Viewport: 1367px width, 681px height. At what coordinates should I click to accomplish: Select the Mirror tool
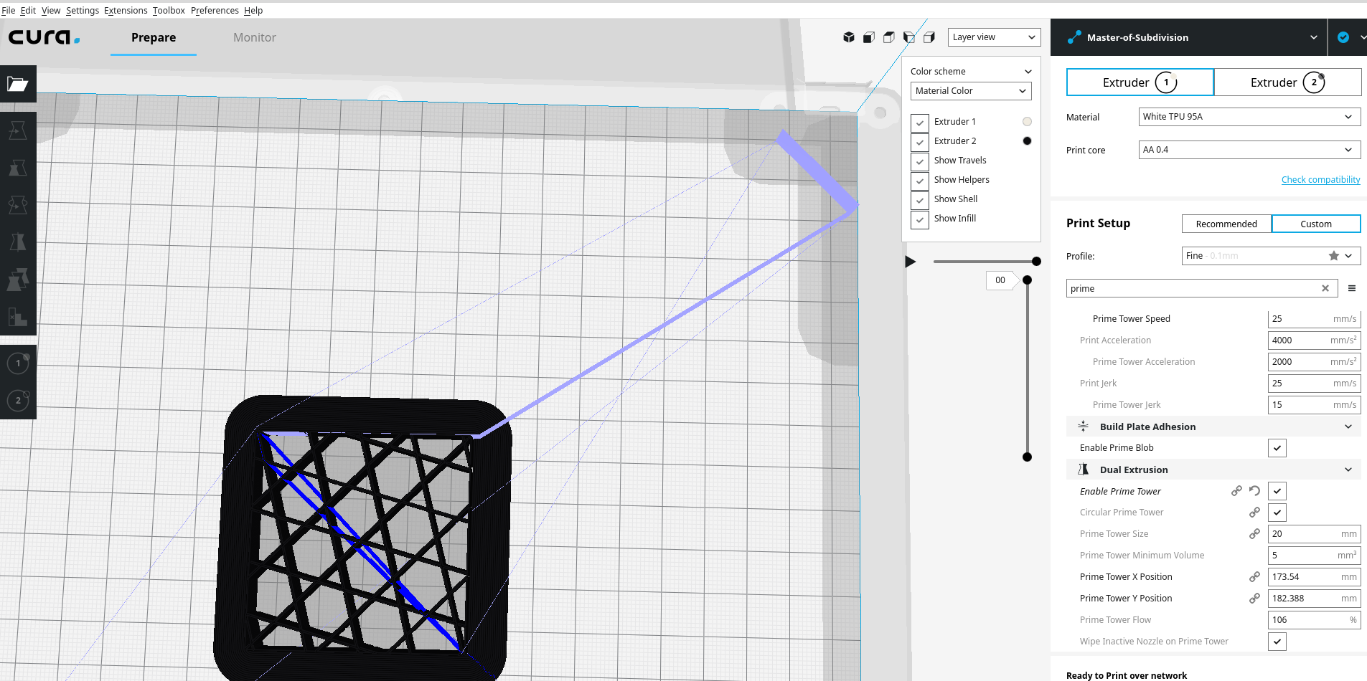18,242
